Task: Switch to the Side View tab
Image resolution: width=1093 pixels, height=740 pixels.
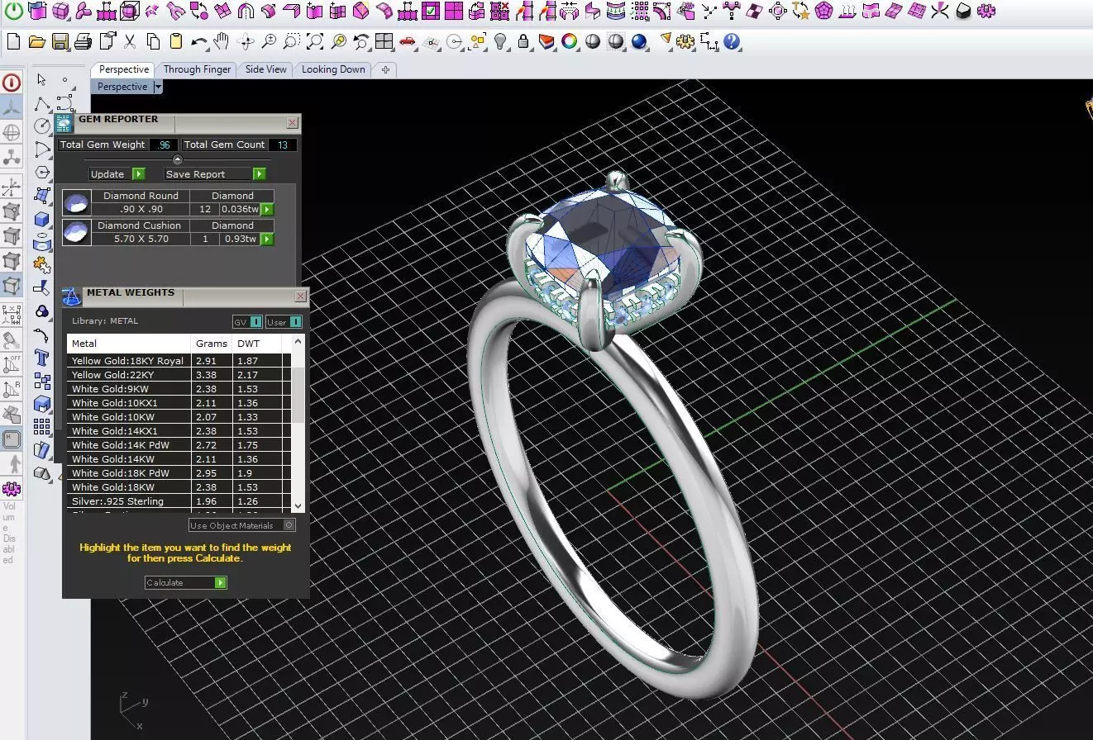Action: [x=266, y=69]
